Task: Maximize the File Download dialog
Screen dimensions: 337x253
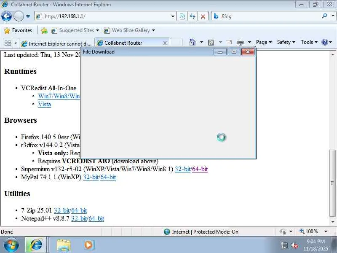Action: pyautogui.click(x=234, y=51)
